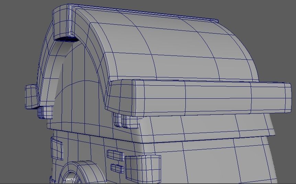The image size is (296, 184).
Task: Select the long horizontal bar mesh across the dome
Action: point(198,98)
